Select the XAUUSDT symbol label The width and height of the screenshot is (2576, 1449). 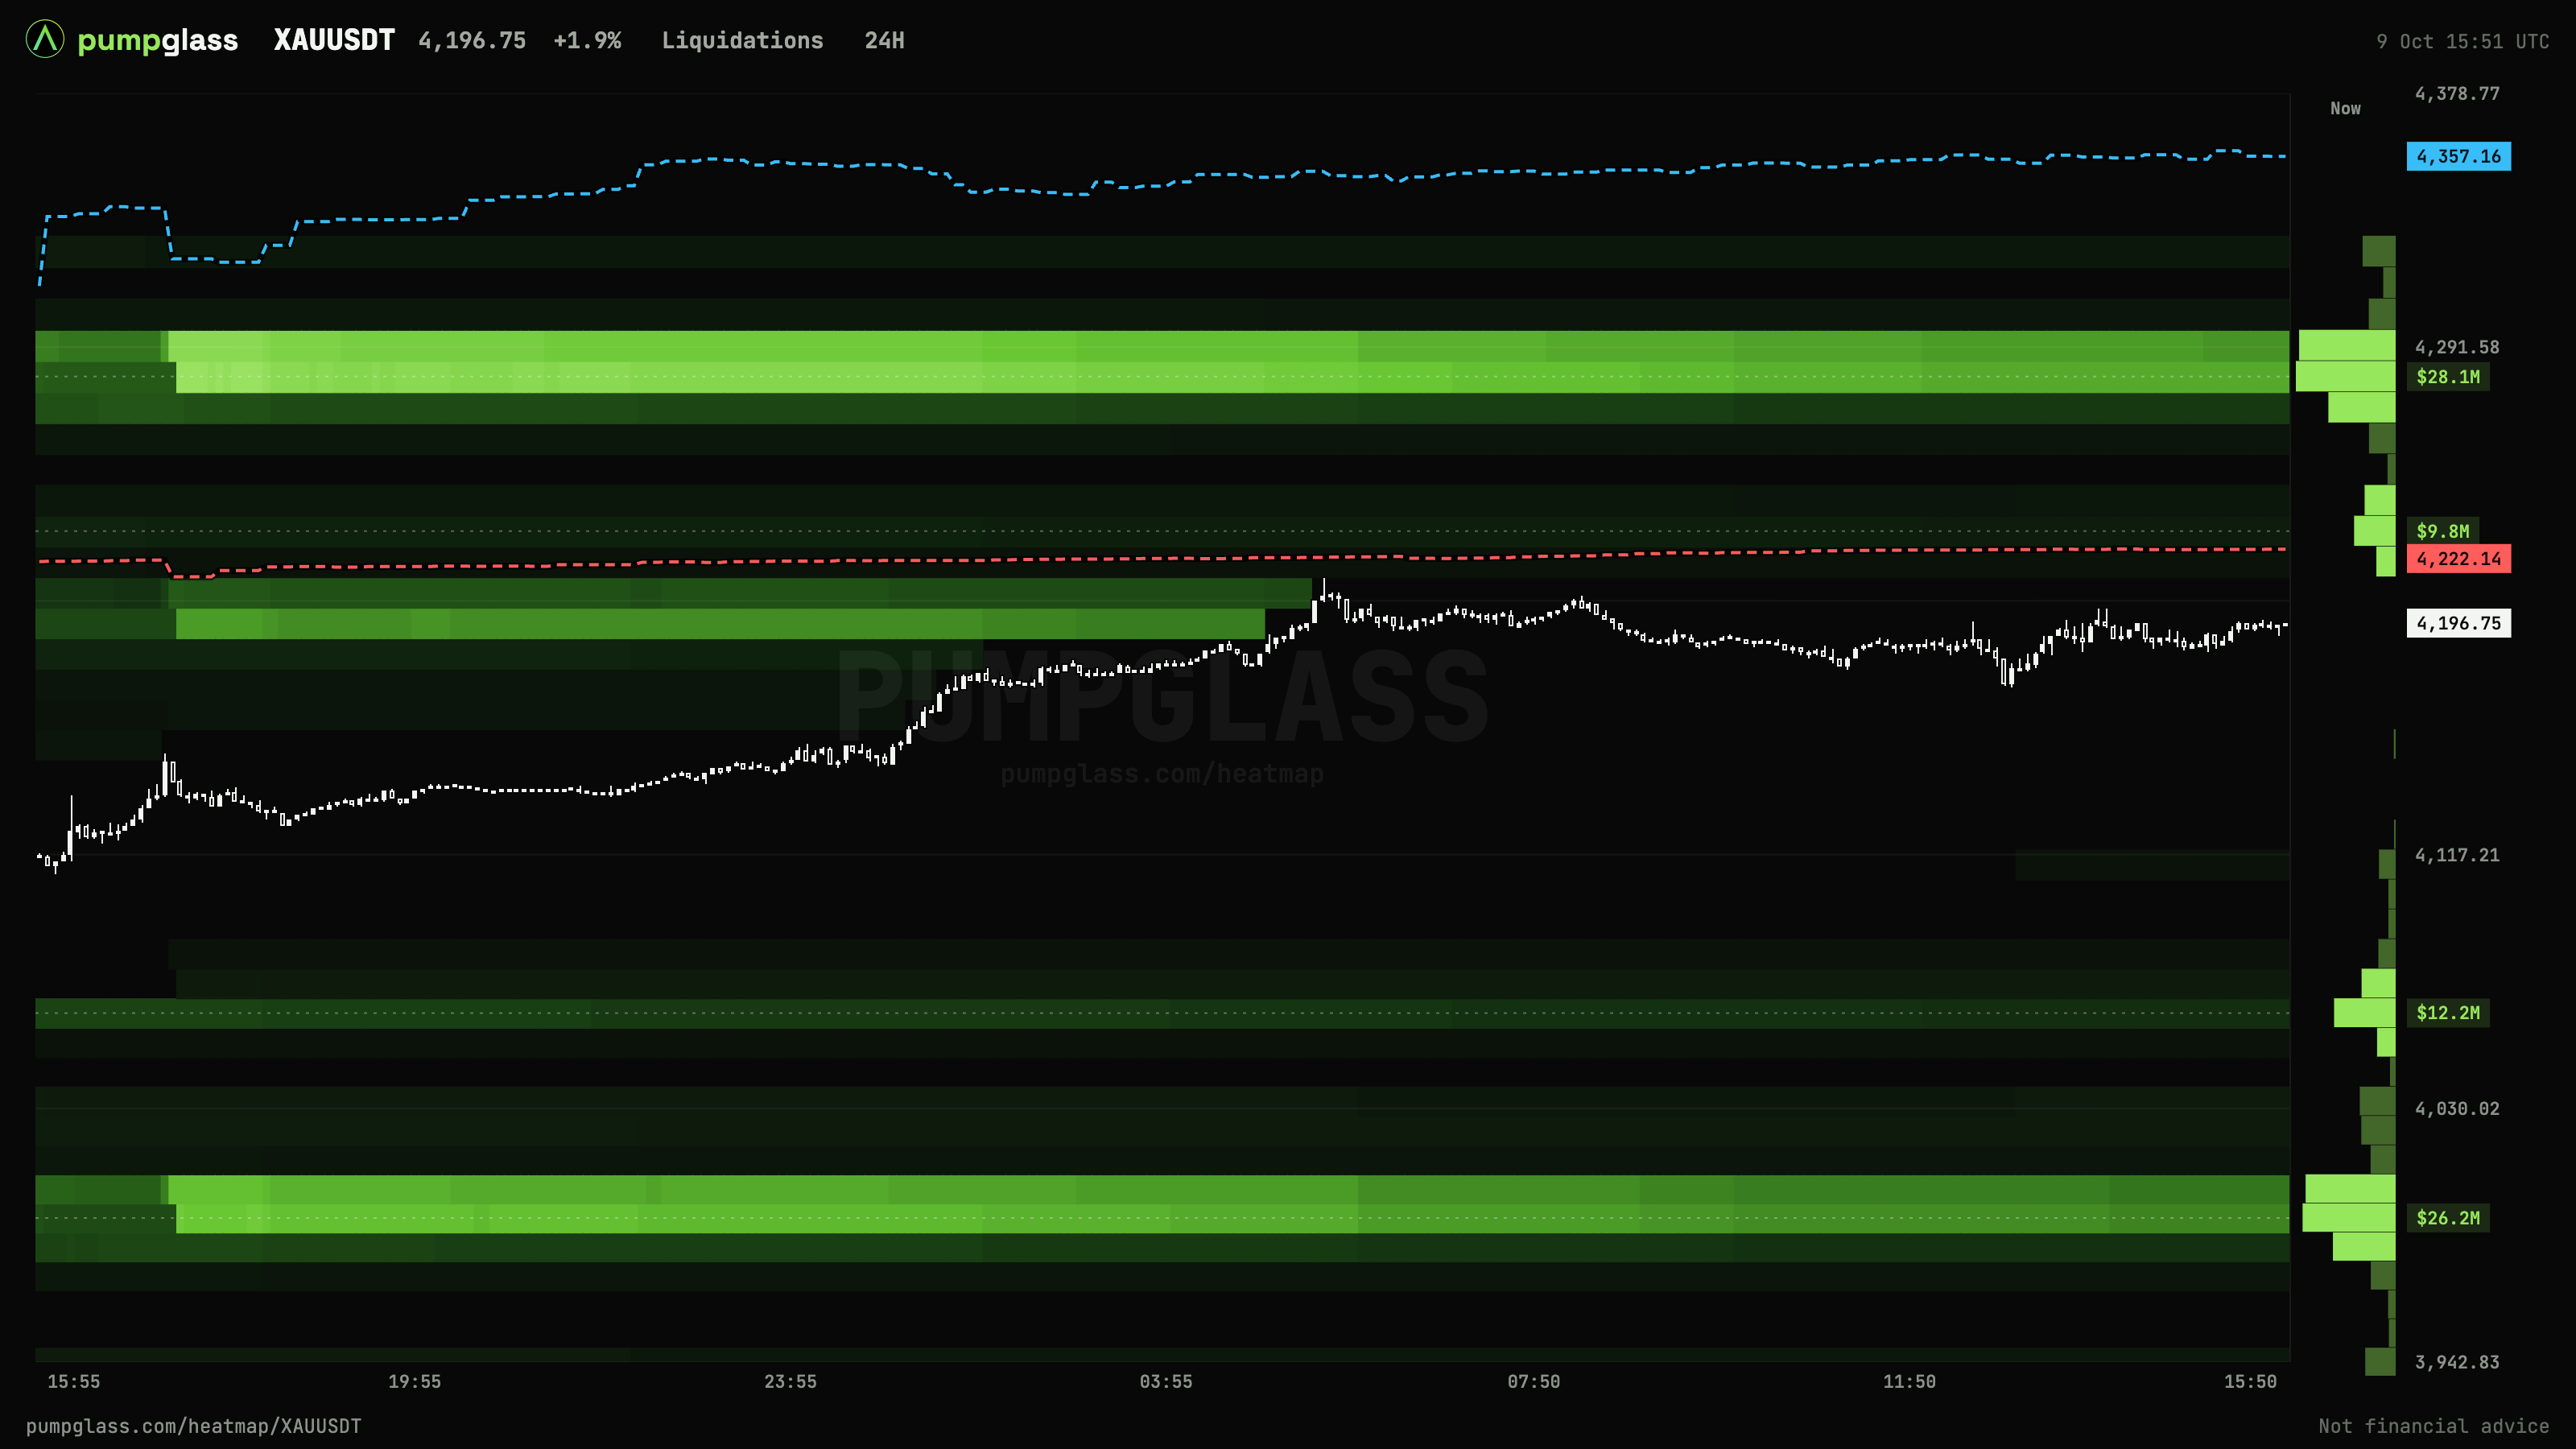(x=334, y=40)
